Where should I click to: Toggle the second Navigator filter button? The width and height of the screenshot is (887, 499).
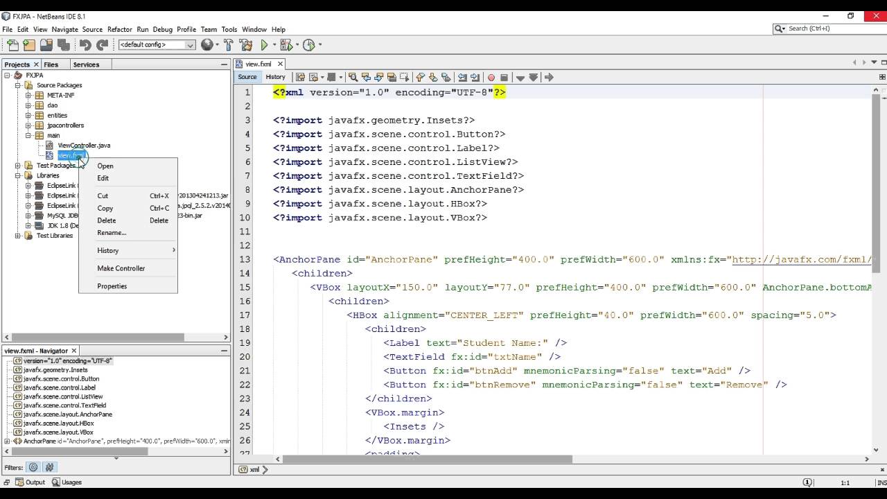[x=49, y=467]
